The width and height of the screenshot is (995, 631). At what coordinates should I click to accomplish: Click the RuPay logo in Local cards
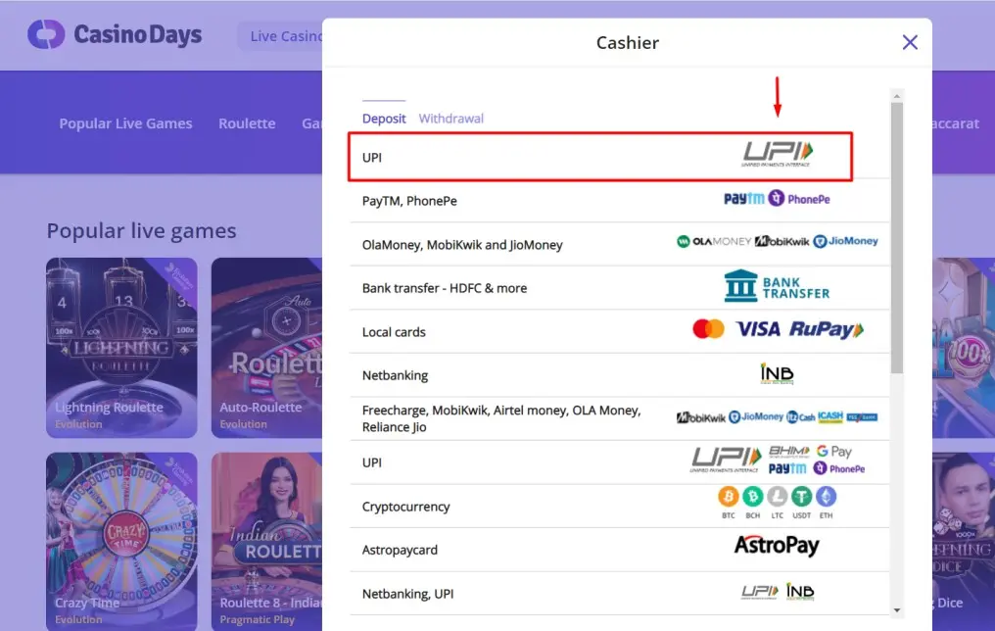[827, 330]
